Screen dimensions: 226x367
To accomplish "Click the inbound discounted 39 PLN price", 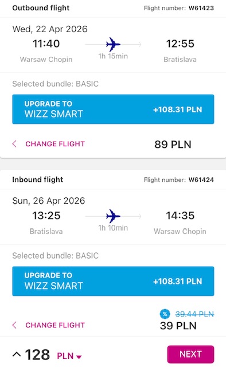I will click(x=178, y=326).
